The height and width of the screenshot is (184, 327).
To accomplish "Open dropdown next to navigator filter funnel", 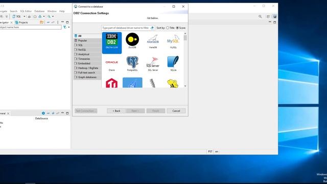I will [68, 27].
